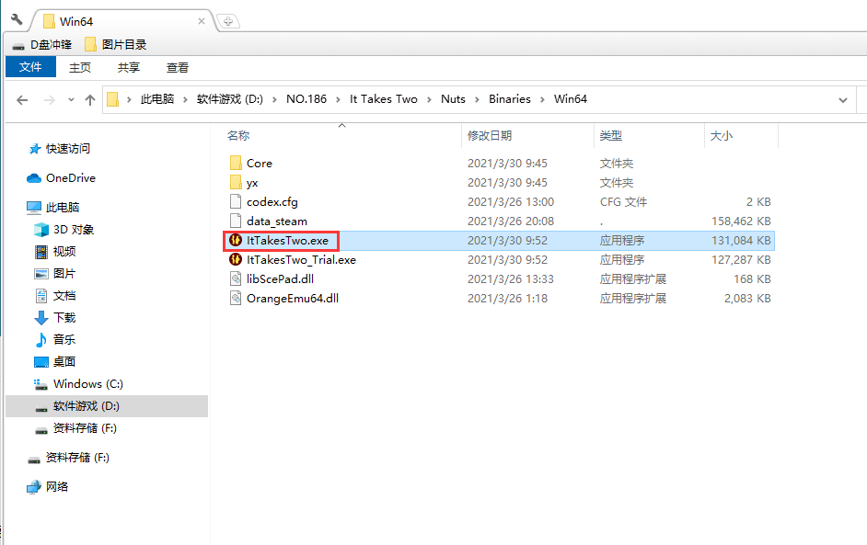Viewport: 867px width, 545px height.
Task: Select the data_steam file icon
Action: [x=236, y=221]
